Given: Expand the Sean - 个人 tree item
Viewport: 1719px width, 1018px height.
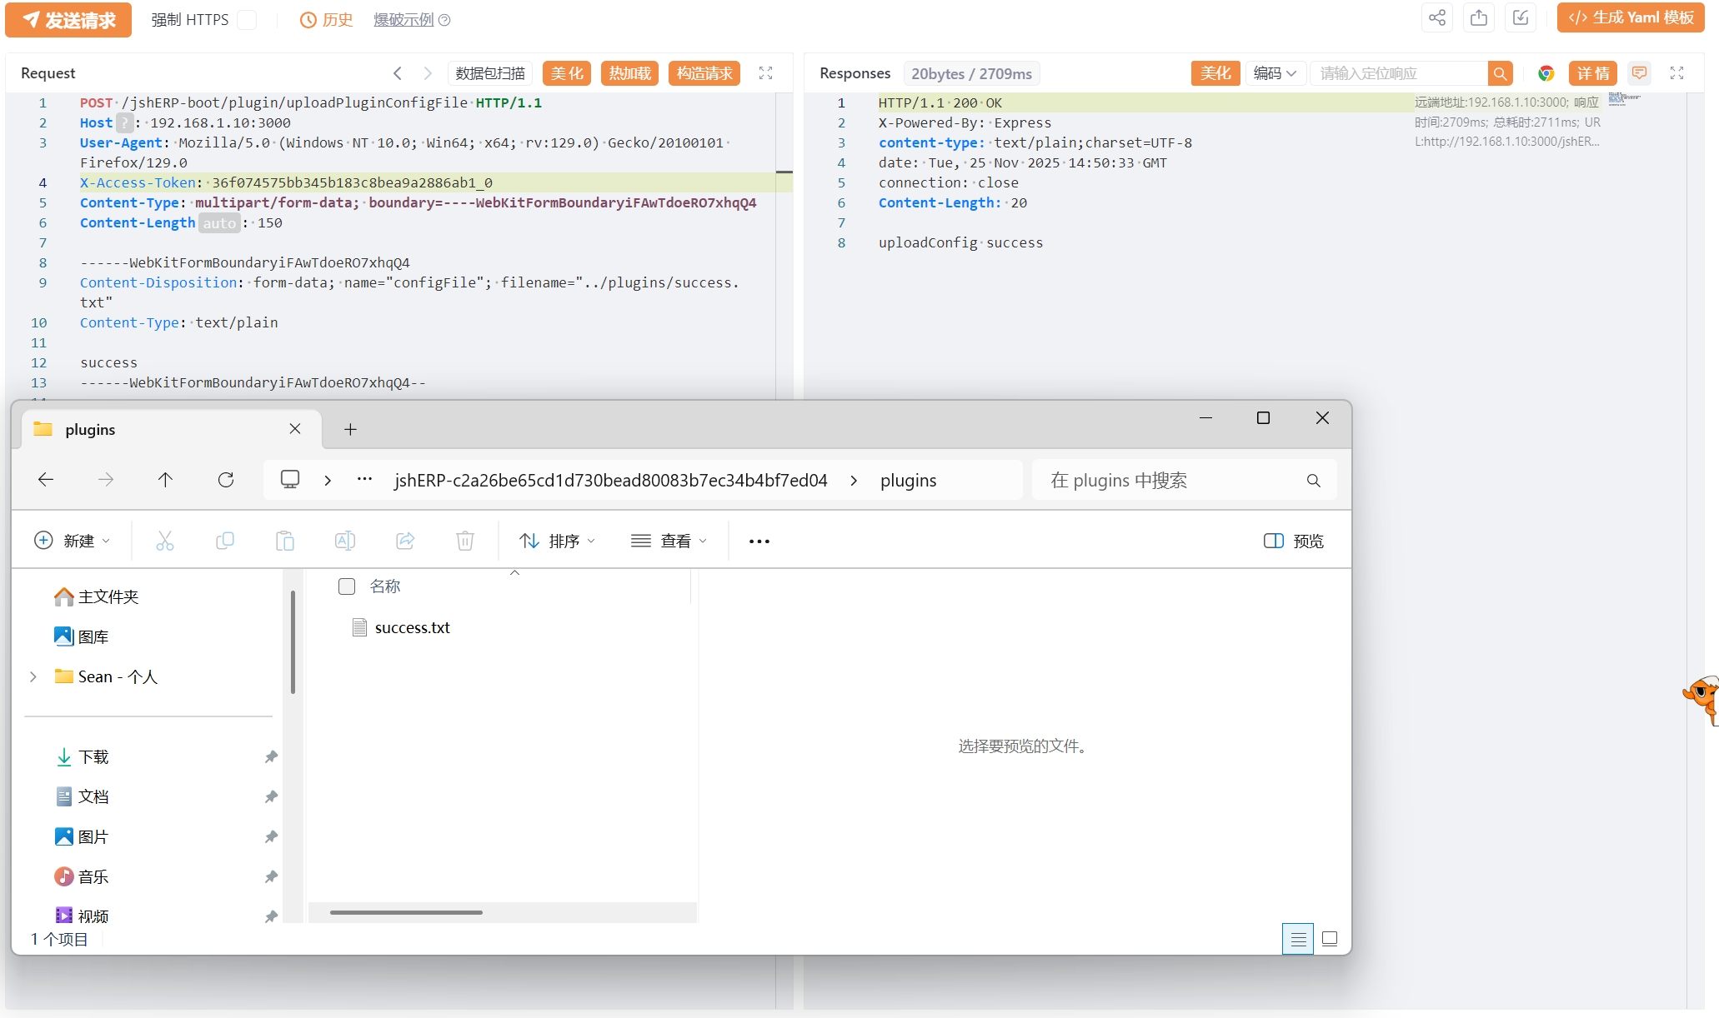Looking at the screenshot, I should click(x=33, y=676).
